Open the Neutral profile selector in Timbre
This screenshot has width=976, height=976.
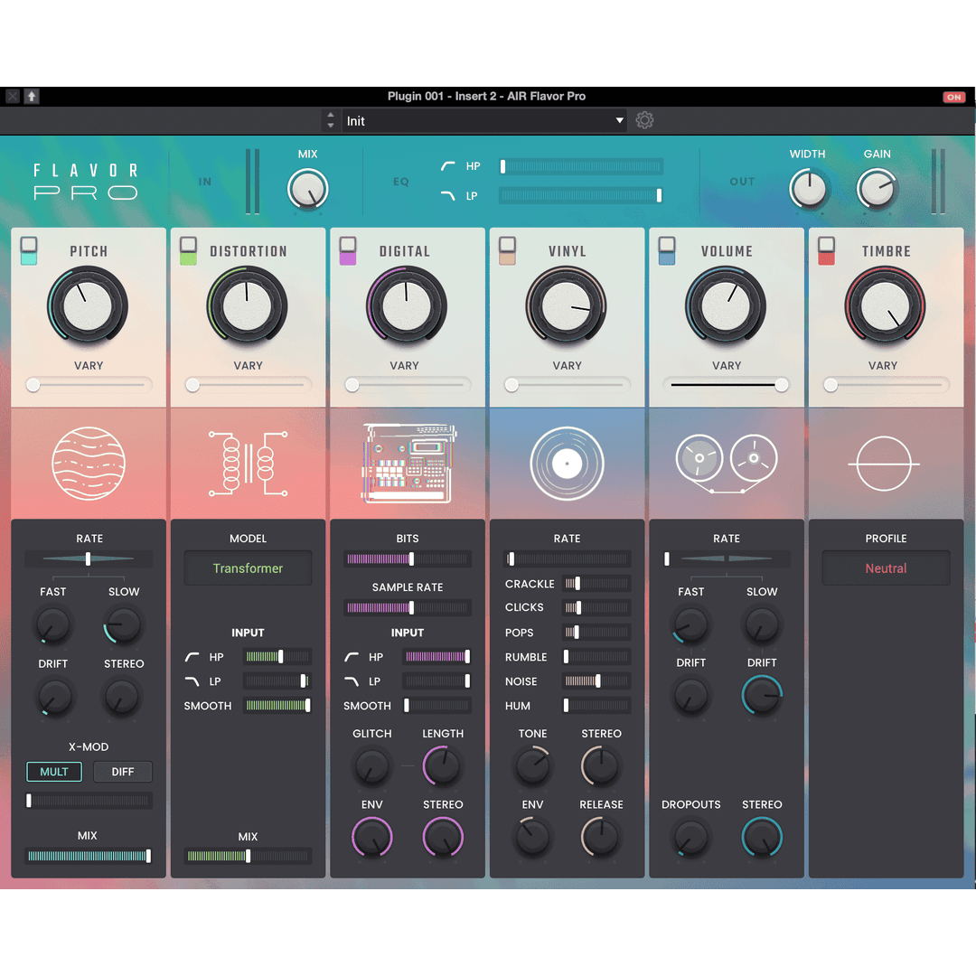click(x=886, y=568)
